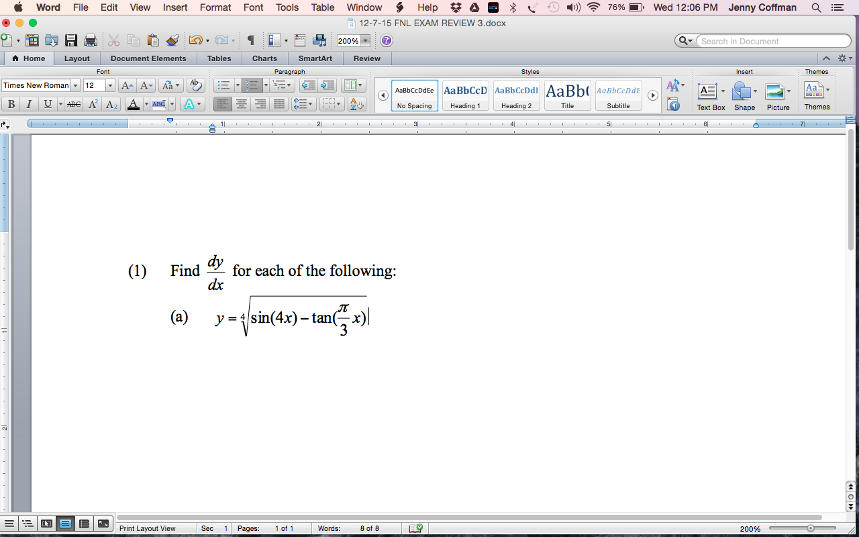Click the black font color swatch
Image resolution: width=859 pixels, height=537 pixels.
[x=134, y=104]
